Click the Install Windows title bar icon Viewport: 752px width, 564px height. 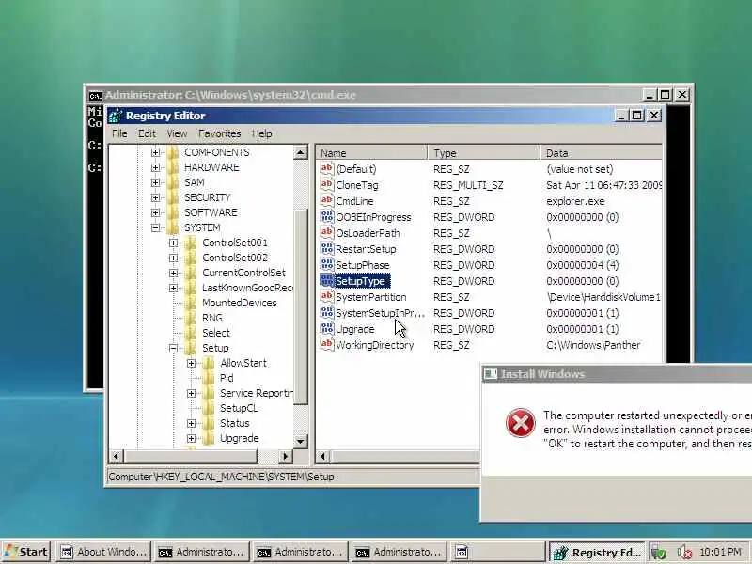[x=490, y=374]
